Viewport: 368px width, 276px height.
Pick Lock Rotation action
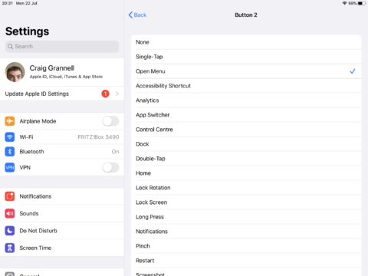tap(246, 188)
